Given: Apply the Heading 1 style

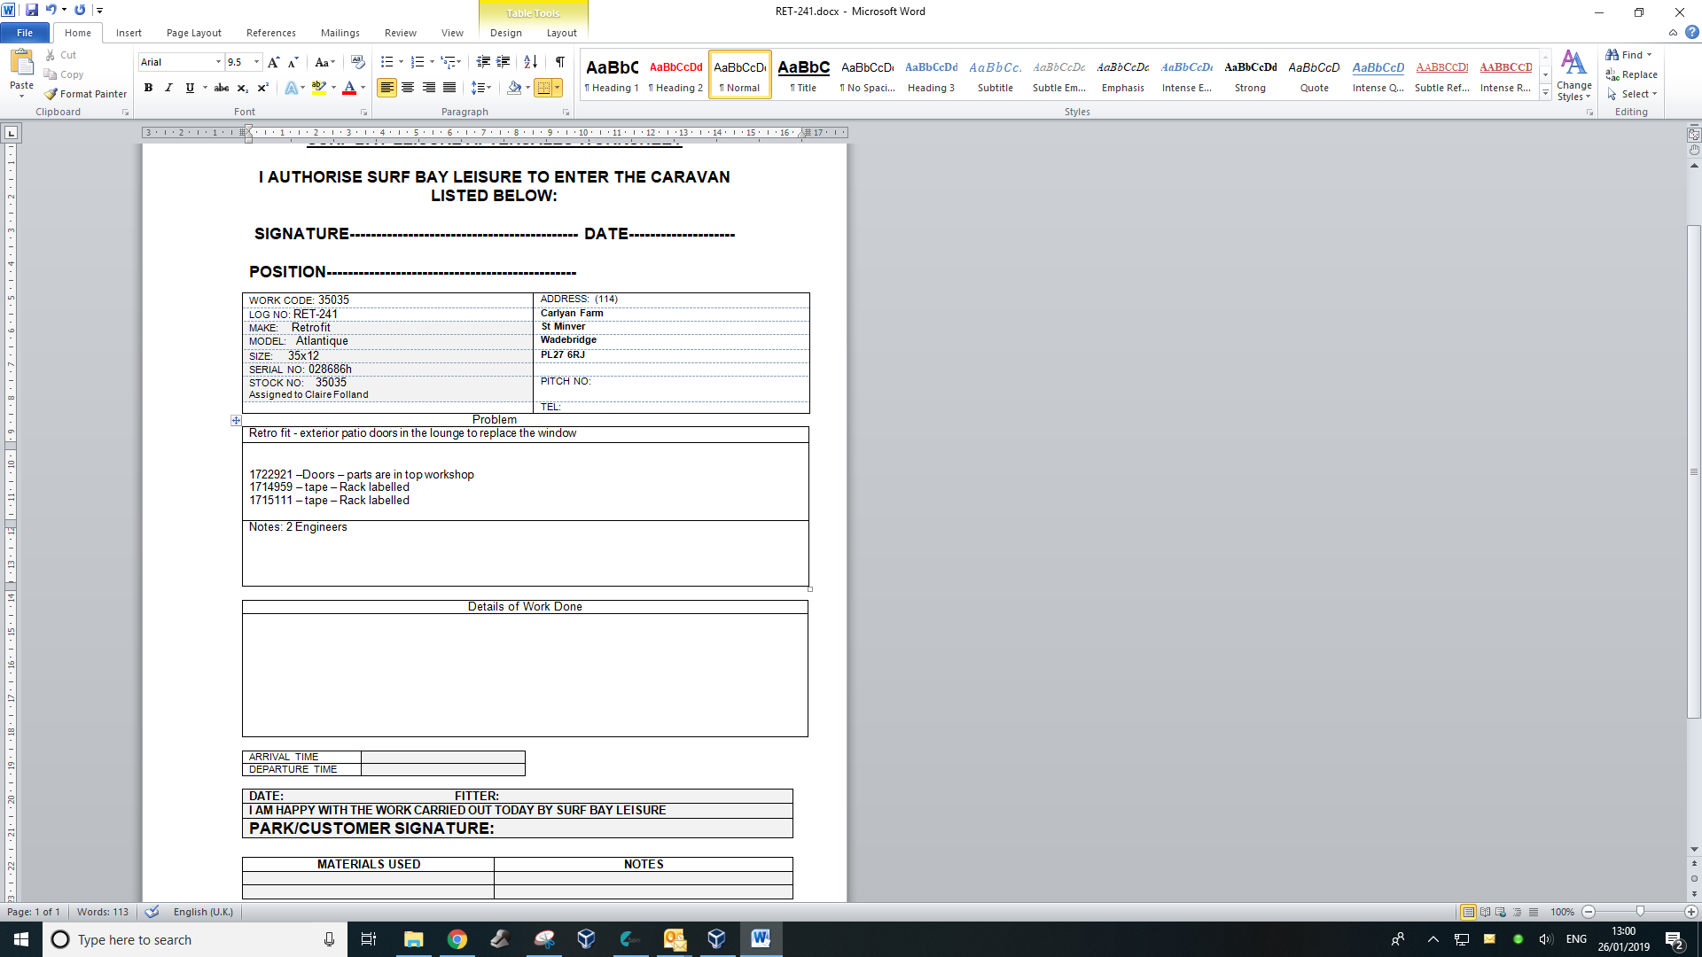Looking at the screenshot, I should tap(612, 74).
